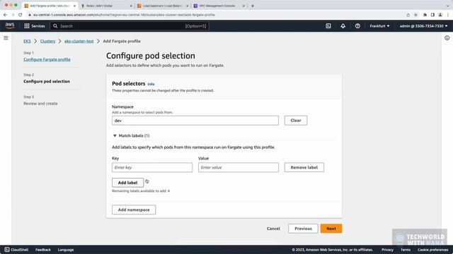Open a new browser tab with plus
This screenshot has width=453, height=254.
pos(253,6)
